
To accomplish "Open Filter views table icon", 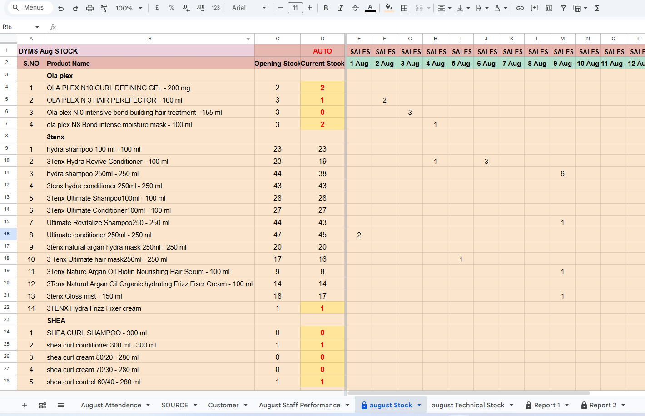I will 580,8.
